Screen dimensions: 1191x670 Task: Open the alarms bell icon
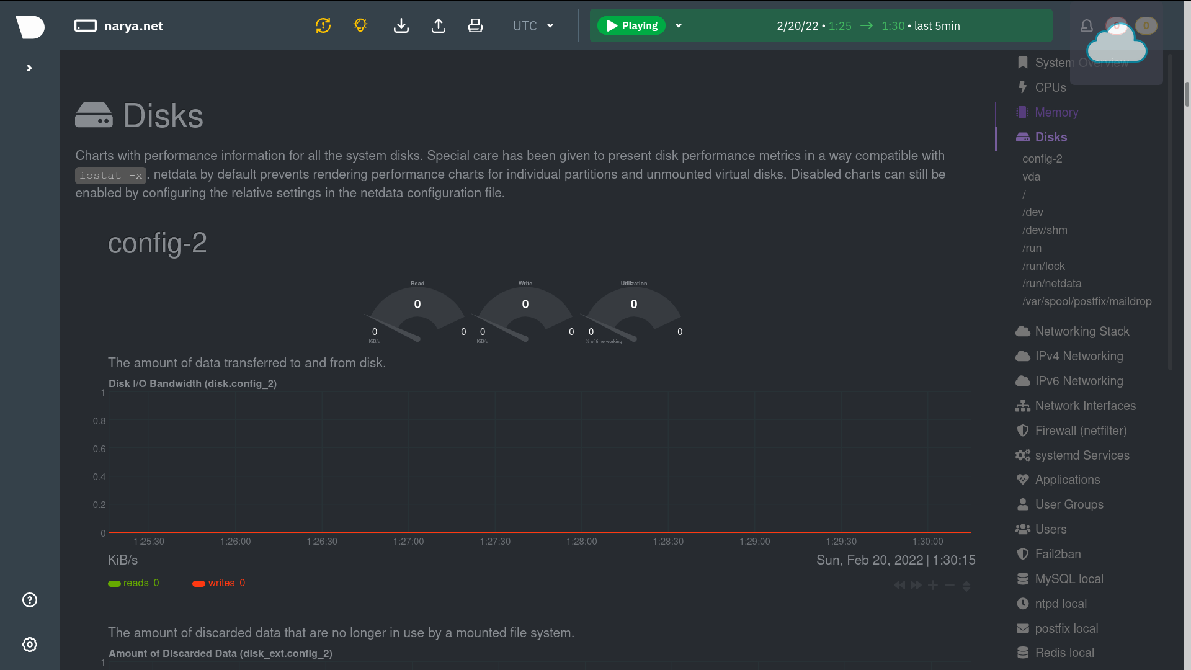point(1086,25)
